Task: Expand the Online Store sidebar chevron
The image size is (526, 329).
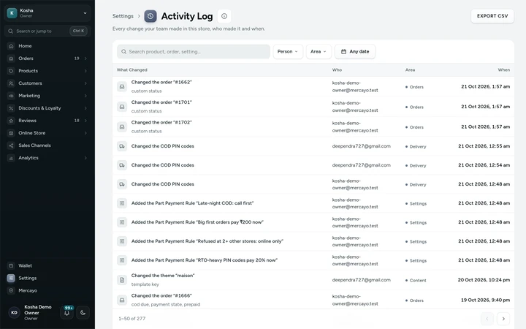Action: [x=85, y=133]
